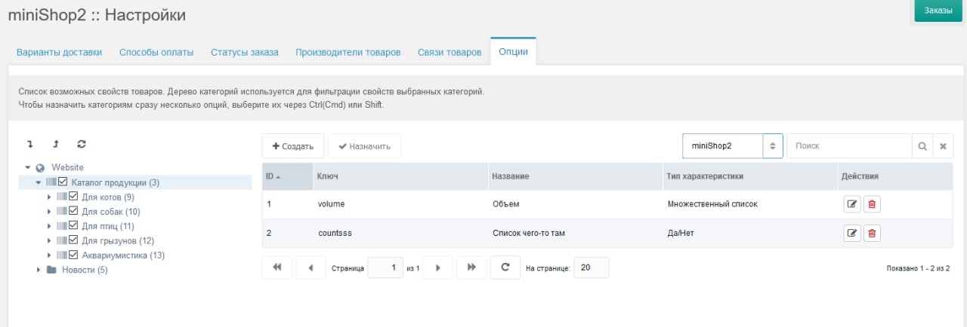Select Новости (5) tree item
Image resolution: width=967 pixels, height=327 pixels.
85,270
